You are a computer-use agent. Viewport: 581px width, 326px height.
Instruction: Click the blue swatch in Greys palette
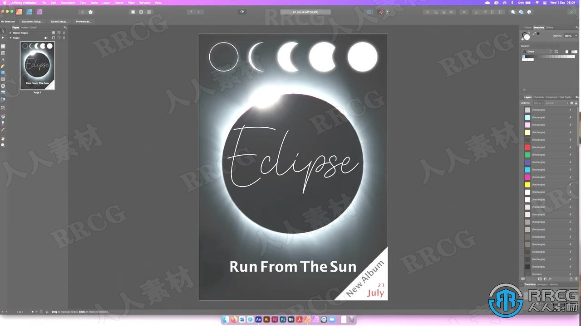click(x=523, y=57)
